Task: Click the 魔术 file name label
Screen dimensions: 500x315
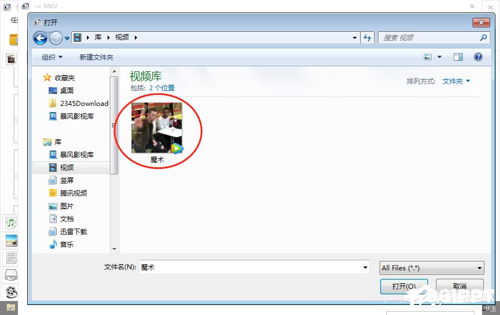Action: tap(157, 160)
